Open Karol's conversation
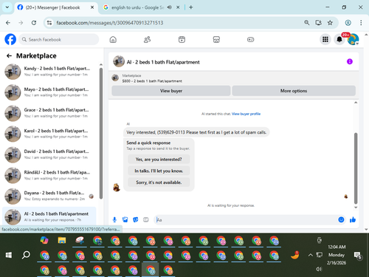The width and height of the screenshot is (369, 277). (49, 134)
